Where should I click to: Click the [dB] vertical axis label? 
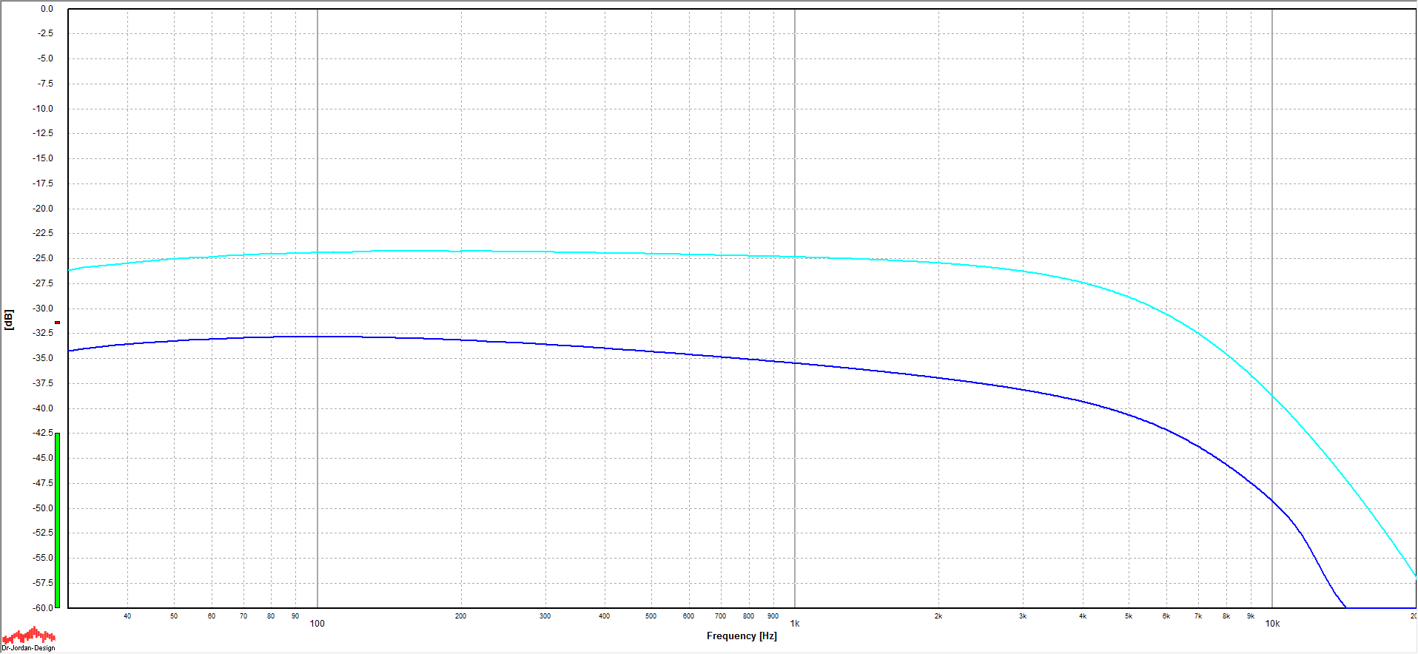[9, 320]
